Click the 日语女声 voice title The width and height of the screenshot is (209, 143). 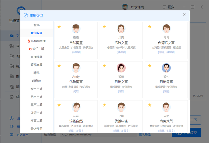point(121,82)
